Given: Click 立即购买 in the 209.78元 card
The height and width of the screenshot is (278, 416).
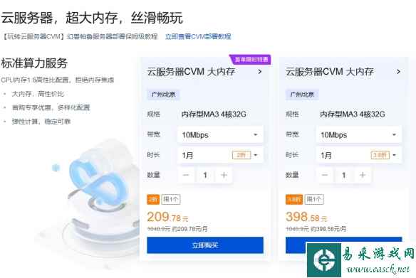Looking at the screenshot, I should coord(205,245).
